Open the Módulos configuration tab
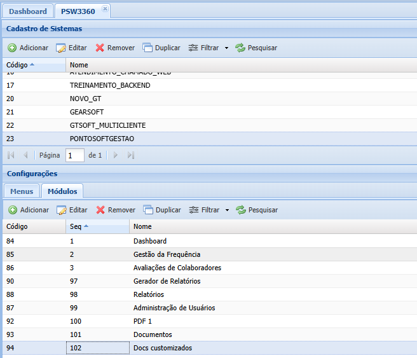 coord(62,191)
